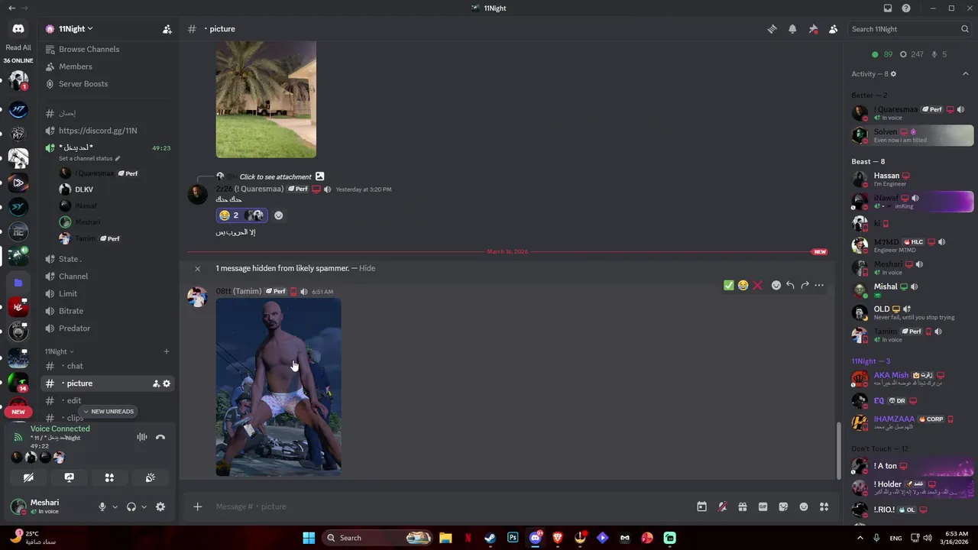The width and height of the screenshot is (978, 550).
Task: Dismiss the hidden spammer message notice
Action: coord(197,268)
